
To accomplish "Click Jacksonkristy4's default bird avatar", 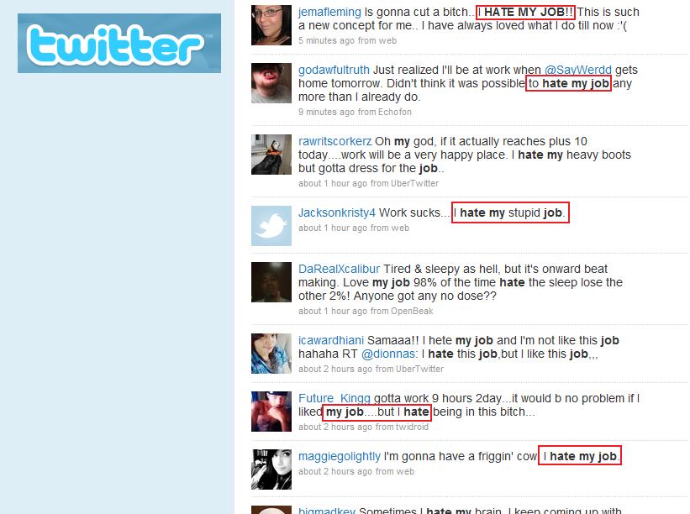I will (x=271, y=226).
